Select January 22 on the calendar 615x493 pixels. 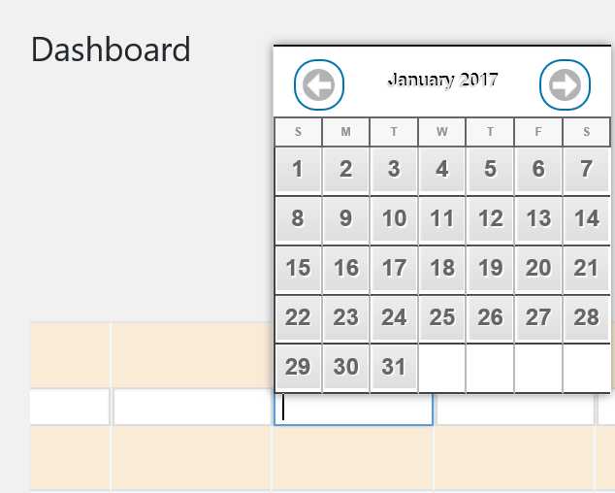(298, 317)
